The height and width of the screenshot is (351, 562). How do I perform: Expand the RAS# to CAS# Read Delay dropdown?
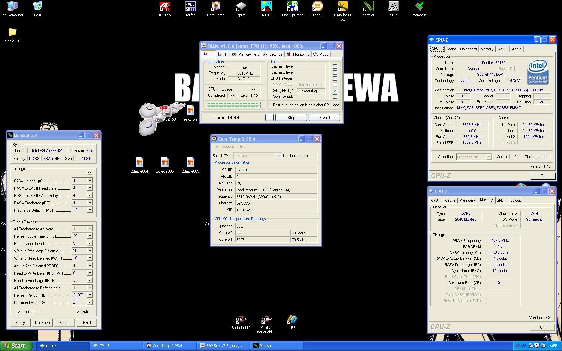point(89,188)
